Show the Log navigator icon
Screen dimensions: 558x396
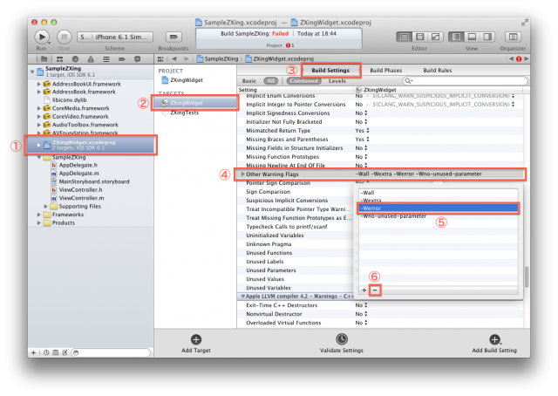pos(137,59)
